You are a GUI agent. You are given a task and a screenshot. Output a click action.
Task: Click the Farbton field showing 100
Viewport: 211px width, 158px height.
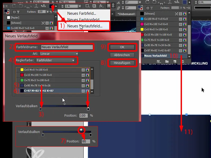coord(41,12)
